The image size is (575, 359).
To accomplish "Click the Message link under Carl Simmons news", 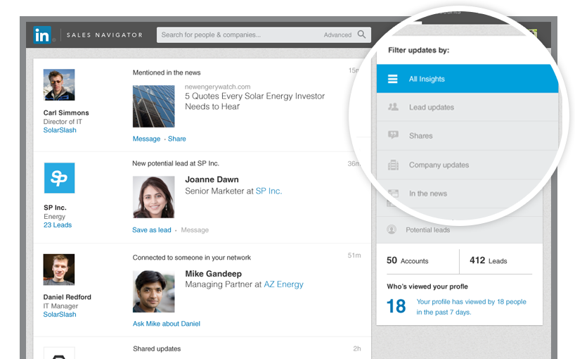I will coord(146,139).
